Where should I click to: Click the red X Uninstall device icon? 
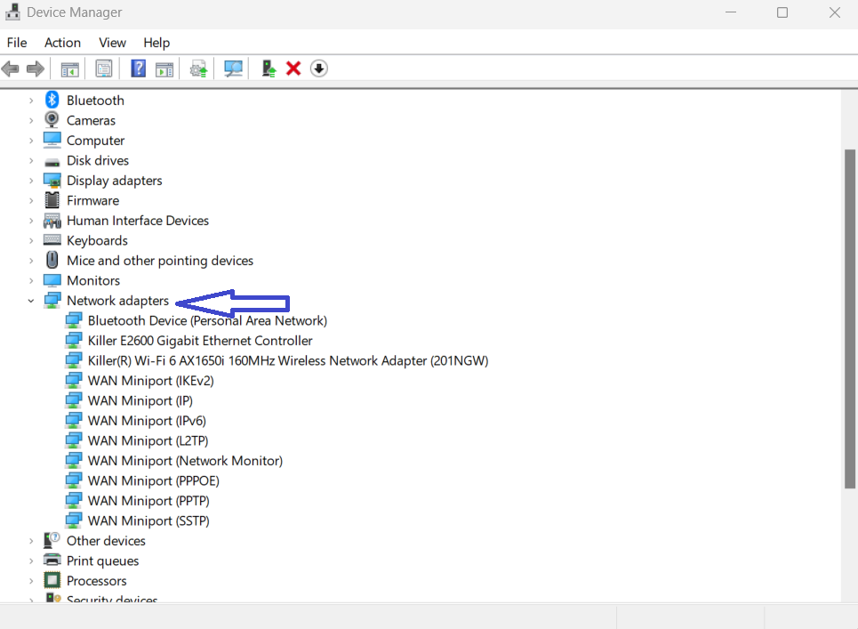pyautogui.click(x=293, y=69)
